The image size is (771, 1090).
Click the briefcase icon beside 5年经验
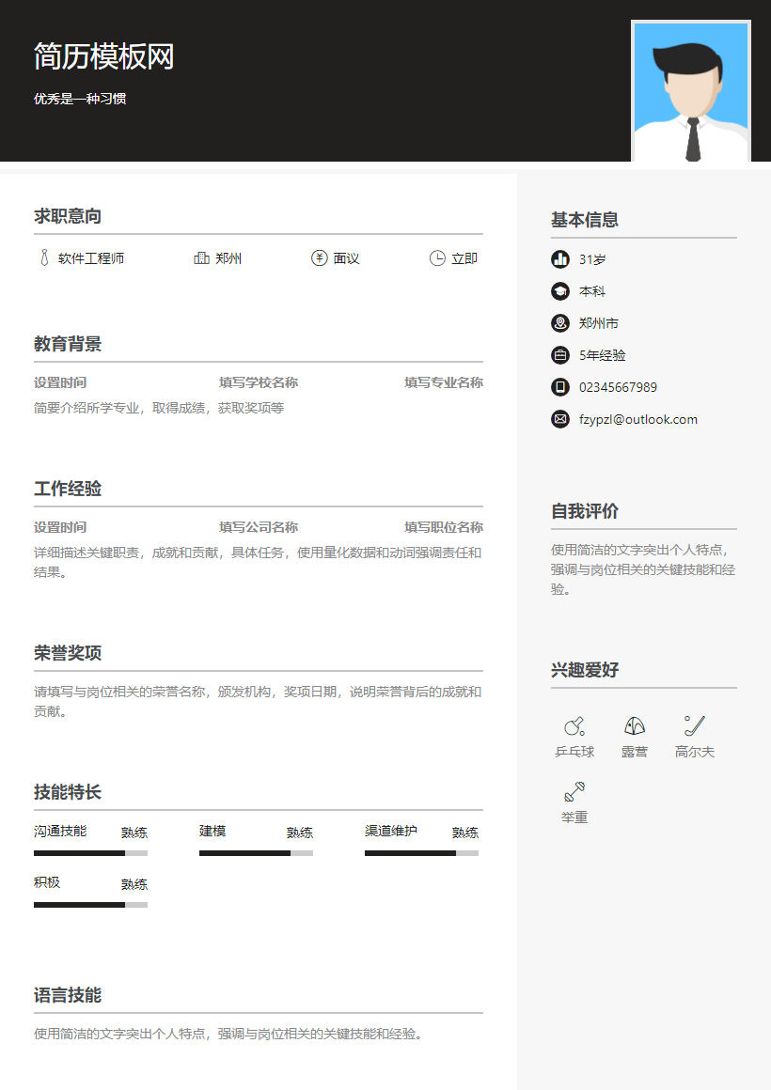pyautogui.click(x=561, y=355)
